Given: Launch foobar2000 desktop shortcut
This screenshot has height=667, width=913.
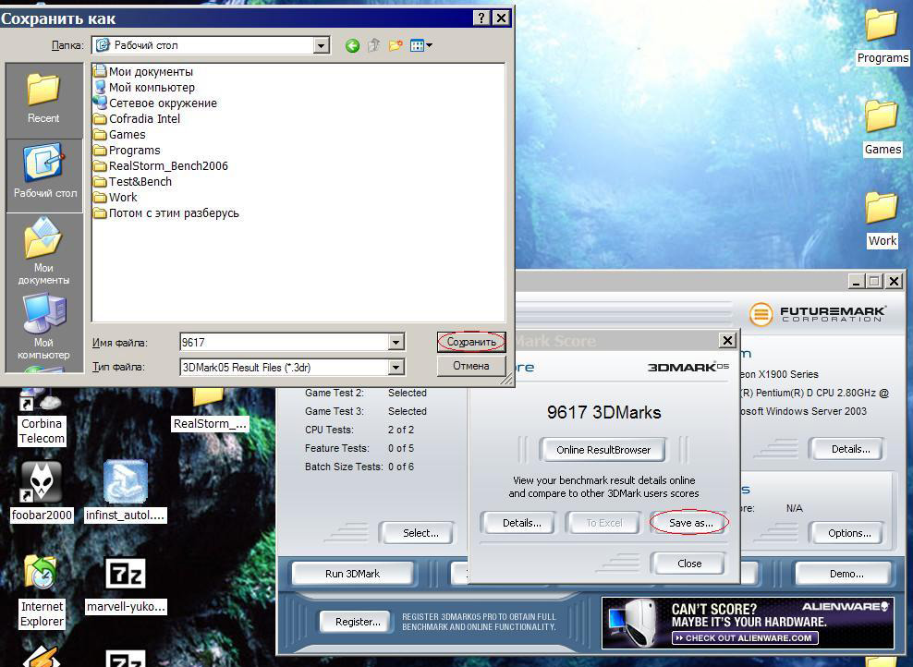Looking at the screenshot, I should point(42,491).
